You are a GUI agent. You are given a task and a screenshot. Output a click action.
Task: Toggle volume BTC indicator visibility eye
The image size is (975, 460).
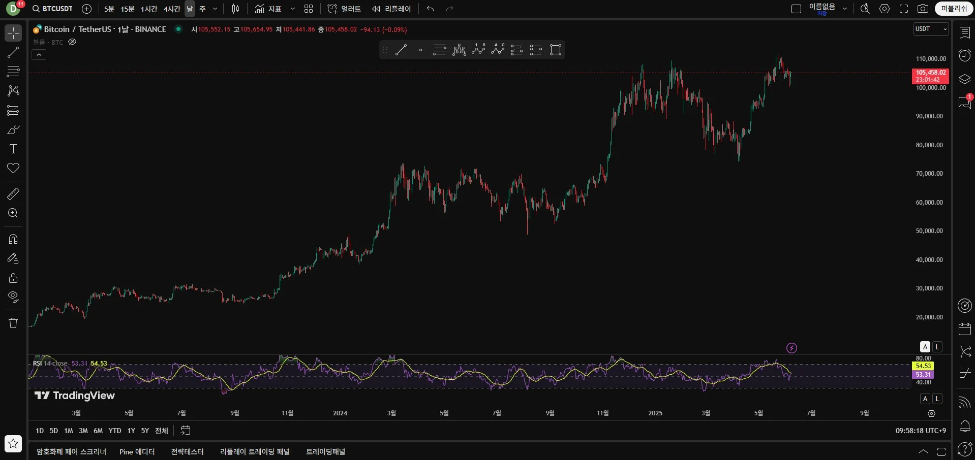pyautogui.click(x=72, y=42)
